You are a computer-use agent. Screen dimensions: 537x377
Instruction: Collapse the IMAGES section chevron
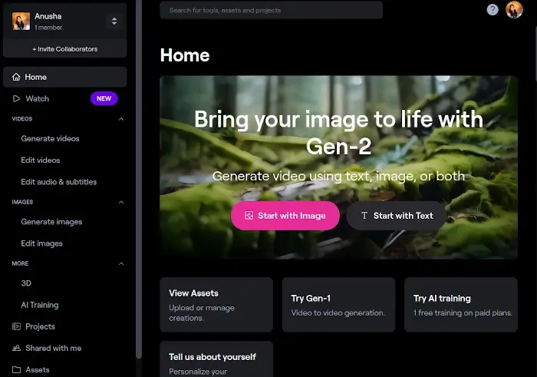121,202
